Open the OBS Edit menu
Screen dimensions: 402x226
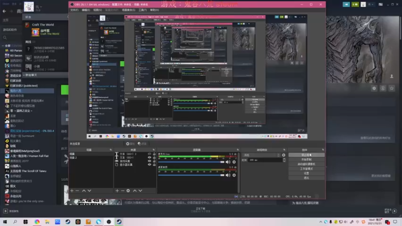point(86,10)
